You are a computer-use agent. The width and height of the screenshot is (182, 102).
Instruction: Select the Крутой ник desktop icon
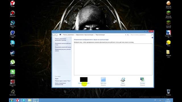coord(13,92)
